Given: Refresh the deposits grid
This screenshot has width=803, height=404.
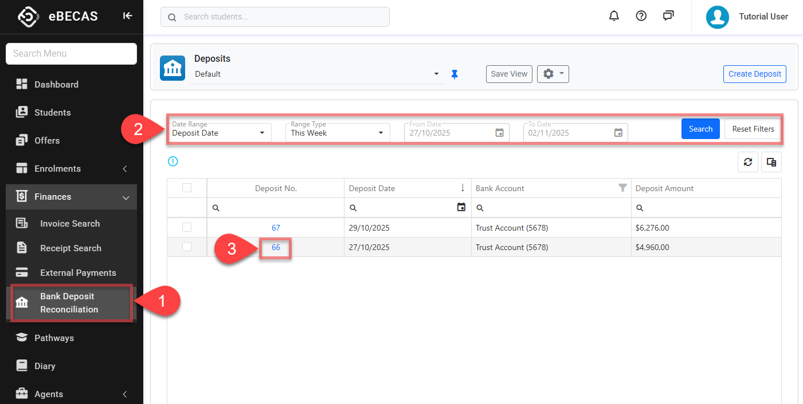Looking at the screenshot, I should pyautogui.click(x=748, y=163).
